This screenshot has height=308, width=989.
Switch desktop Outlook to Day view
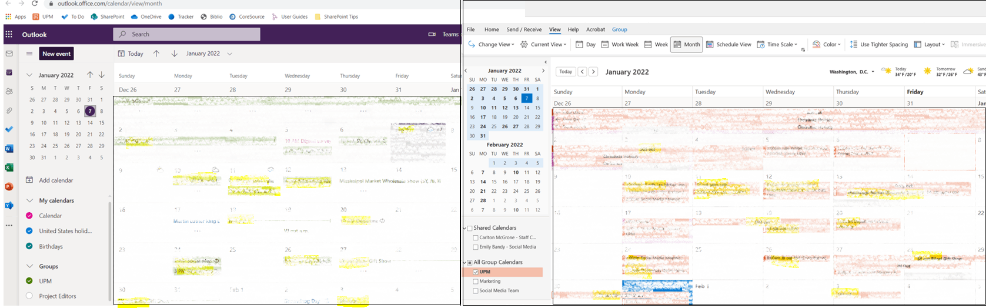point(586,44)
